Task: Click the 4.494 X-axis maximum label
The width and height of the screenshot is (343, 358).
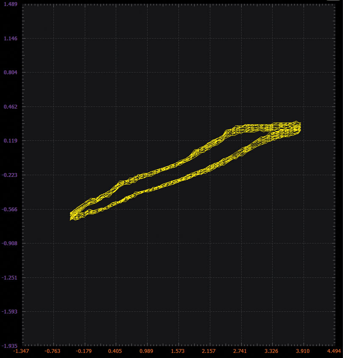Action: click(x=334, y=351)
